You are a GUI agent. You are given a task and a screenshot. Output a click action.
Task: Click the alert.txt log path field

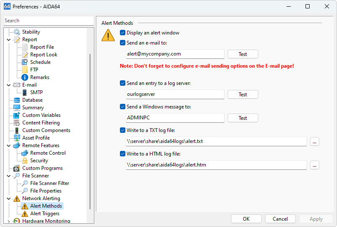(216, 141)
